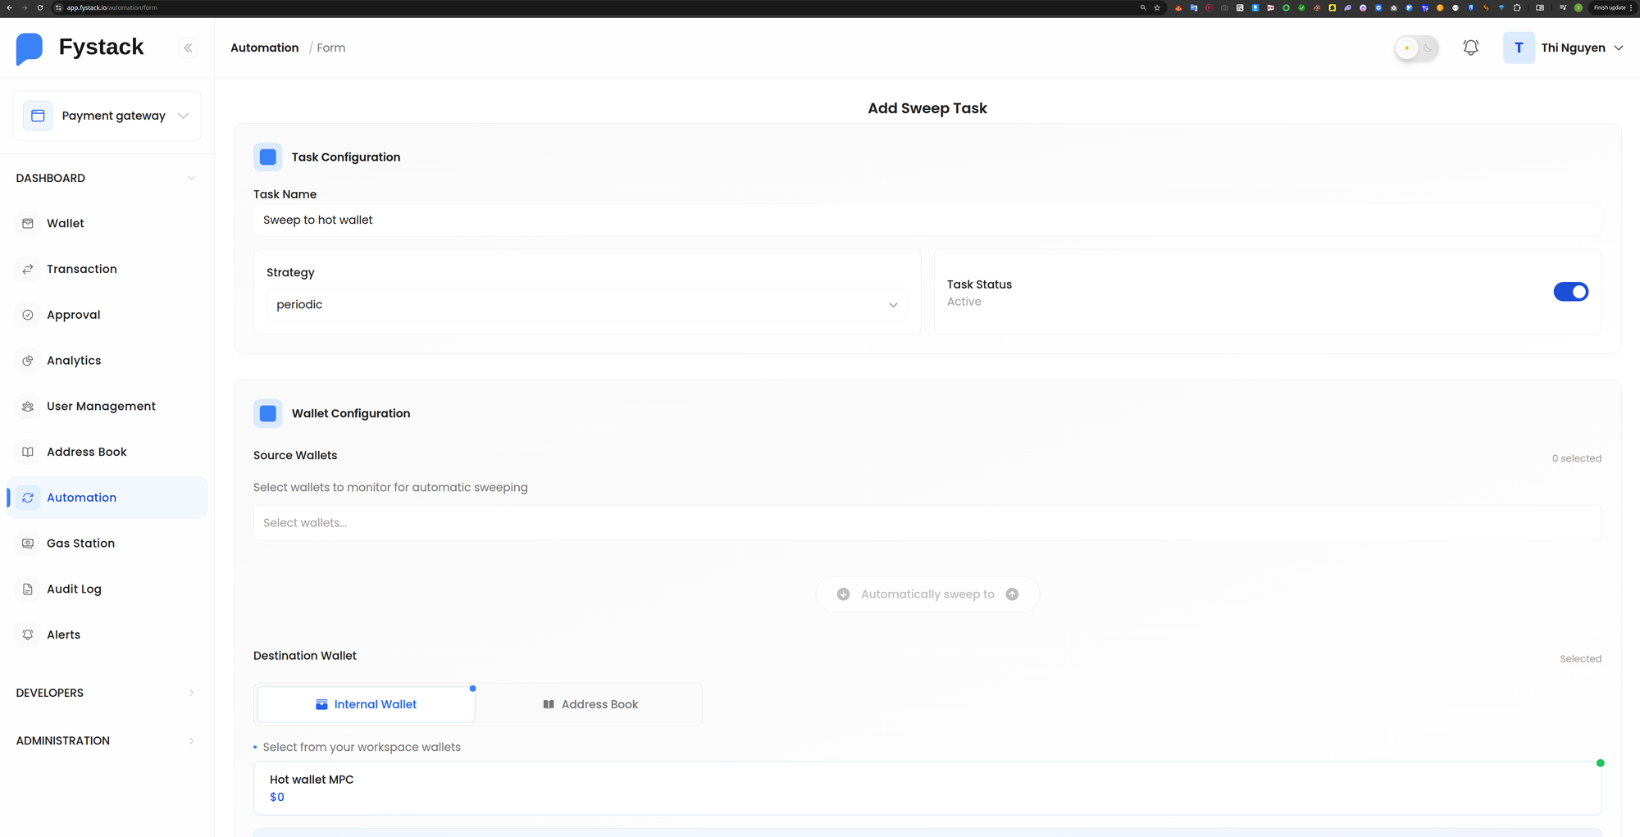The width and height of the screenshot is (1640, 837).
Task: Click Automation breadcrumb link
Action: [264, 48]
